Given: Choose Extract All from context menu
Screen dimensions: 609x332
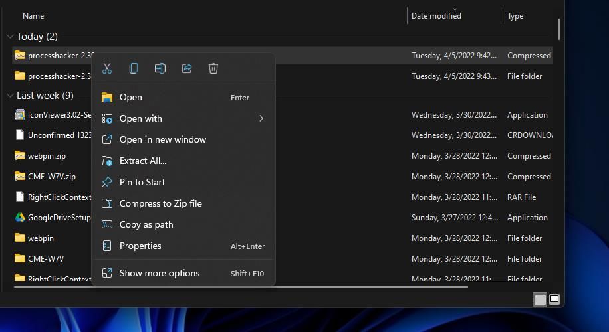Looking at the screenshot, I should tap(143, 161).
